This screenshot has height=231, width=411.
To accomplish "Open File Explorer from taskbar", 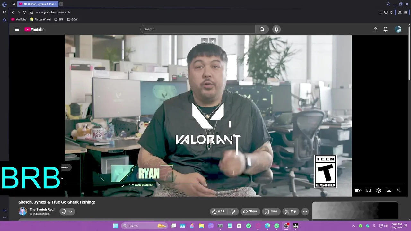I will click(201, 226).
